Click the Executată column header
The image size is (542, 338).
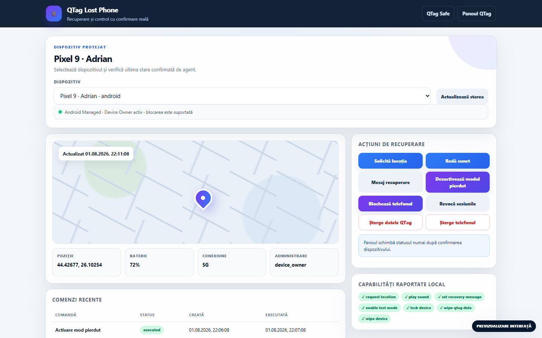[276, 315]
